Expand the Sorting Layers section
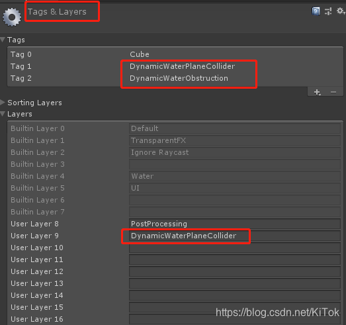The width and height of the screenshot is (346, 325). coord(3,102)
